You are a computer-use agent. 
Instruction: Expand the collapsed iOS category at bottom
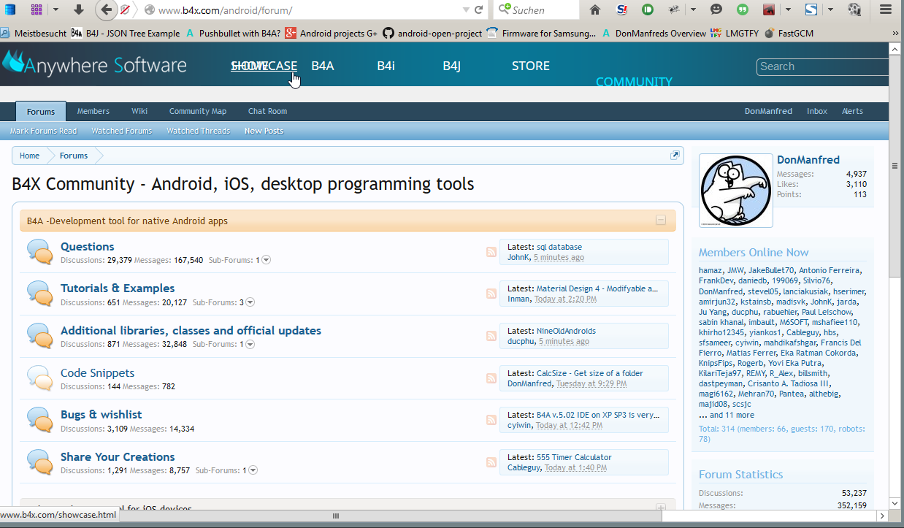[x=660, y=508]
